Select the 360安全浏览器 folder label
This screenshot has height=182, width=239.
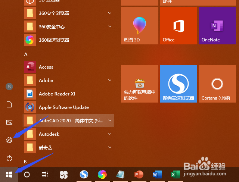click(x=54, y=13)
